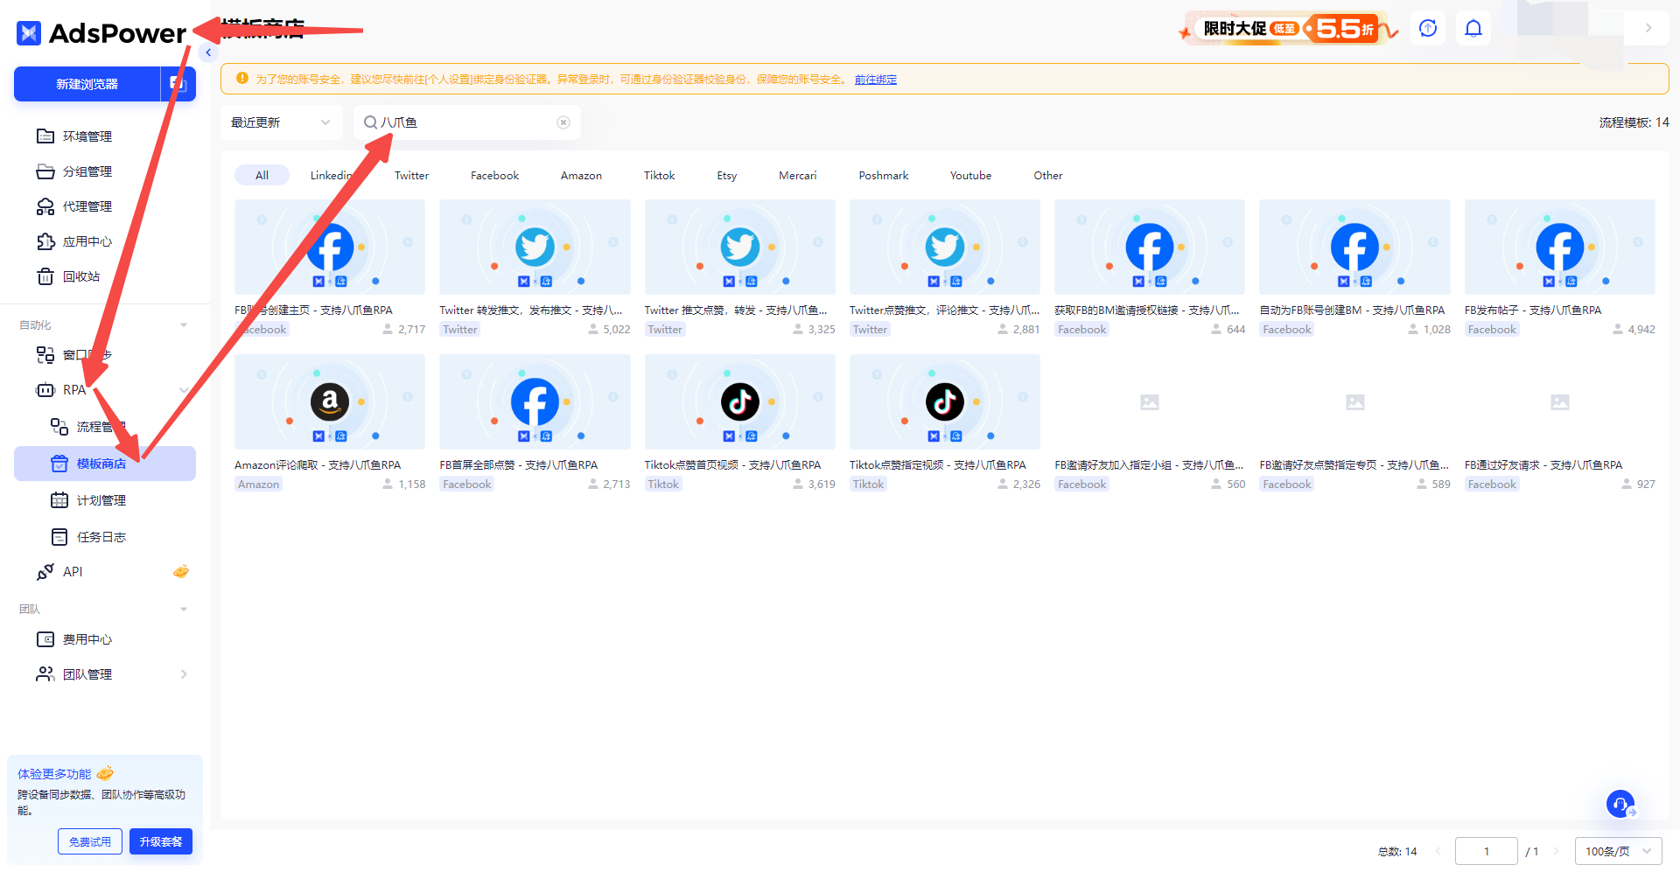Open FB首屏全部点赞 template thumbnail
The height and width of the screenshot is (872, 1680).
point(535,402)
